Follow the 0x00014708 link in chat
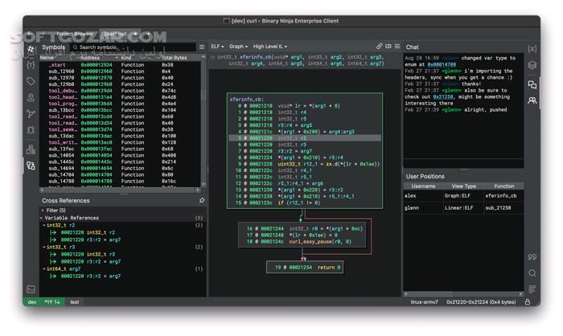The image size is (563, 336). [x=442, y=64]
